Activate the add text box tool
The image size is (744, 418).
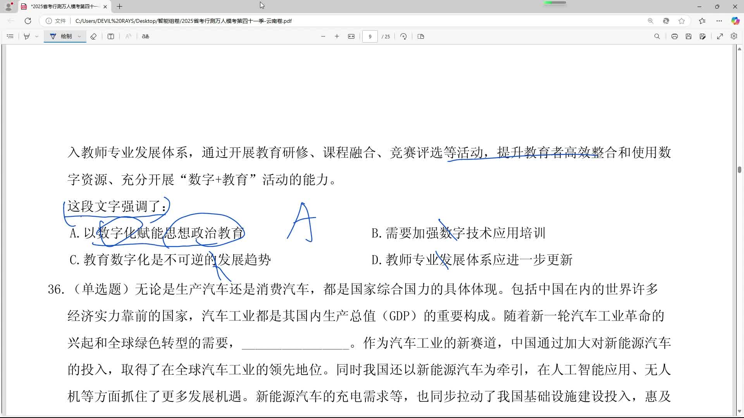(x=111, y=36)
